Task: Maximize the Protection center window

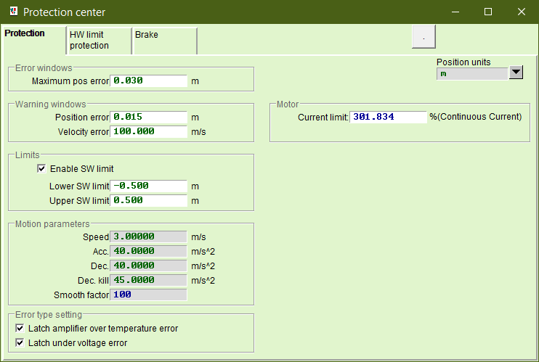Action: (x=488, y=12)
